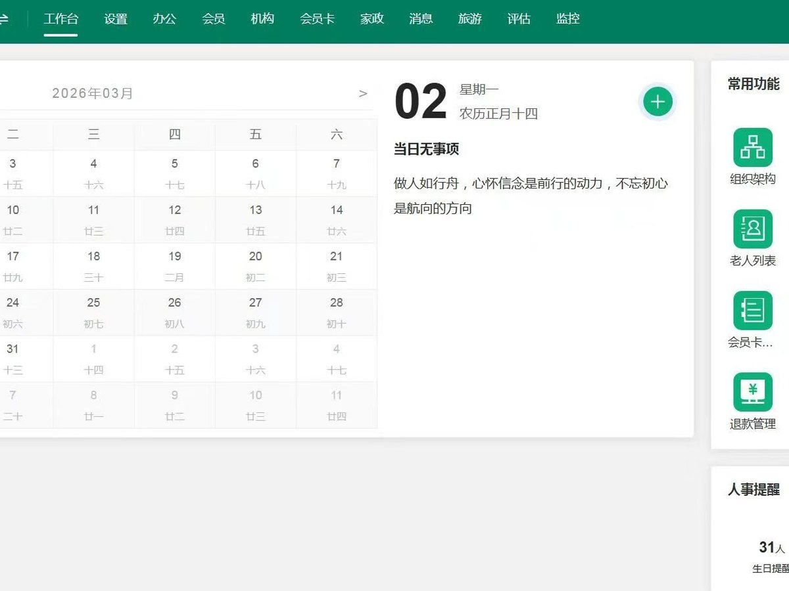Open the 评估 menu
The height and width of the screenshot is (591, 789).
[x=519, y=18]
